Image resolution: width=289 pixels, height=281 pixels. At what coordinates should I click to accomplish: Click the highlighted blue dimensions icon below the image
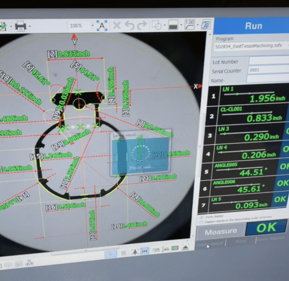coord(145,251)
